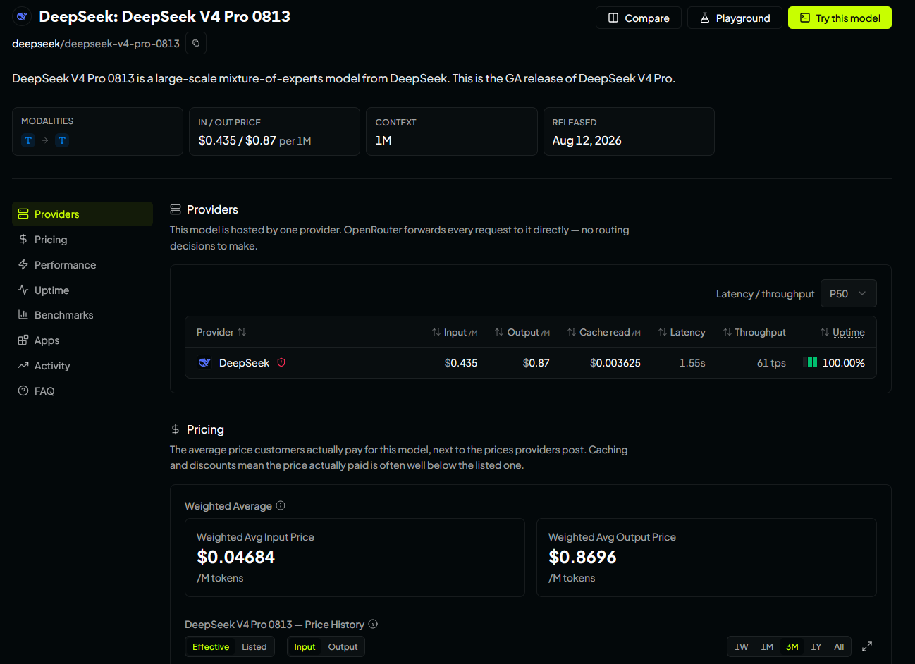Jump to Uptime via the sidebar pulse icon
Image resolution: width=915 pixels, height=664 pixels.
(x=23, y=290)
